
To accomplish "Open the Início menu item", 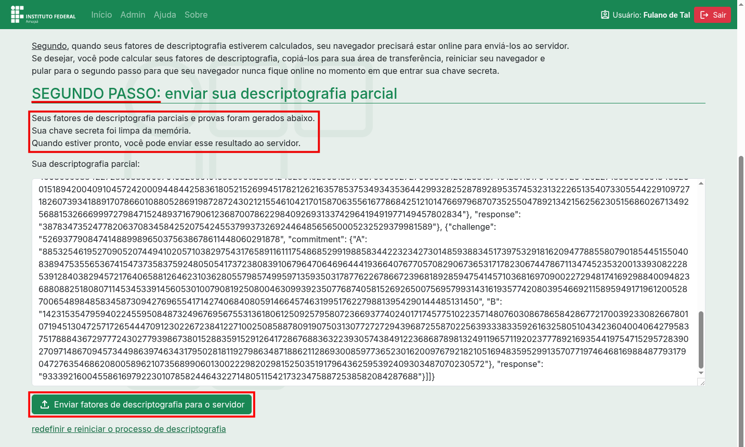I will tap(101, 15).
